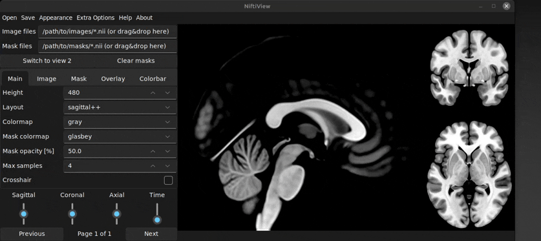Click the axial brain slice image
The image size is (541, 241).
coord(469,174)
